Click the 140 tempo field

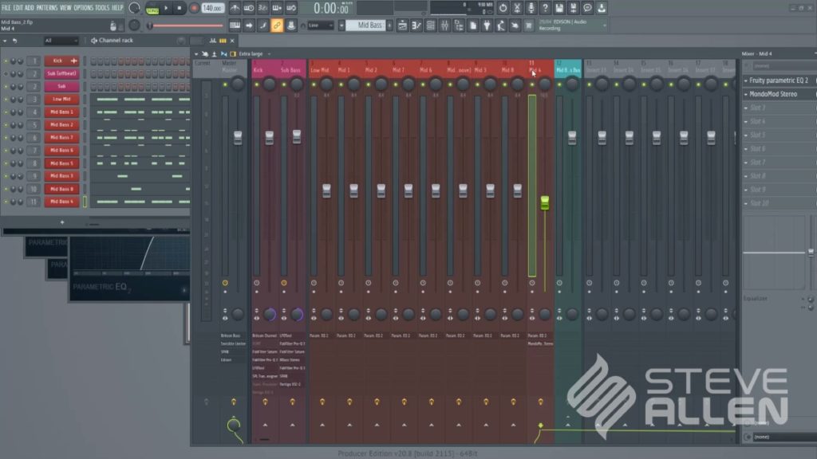(x=212, y=8)
